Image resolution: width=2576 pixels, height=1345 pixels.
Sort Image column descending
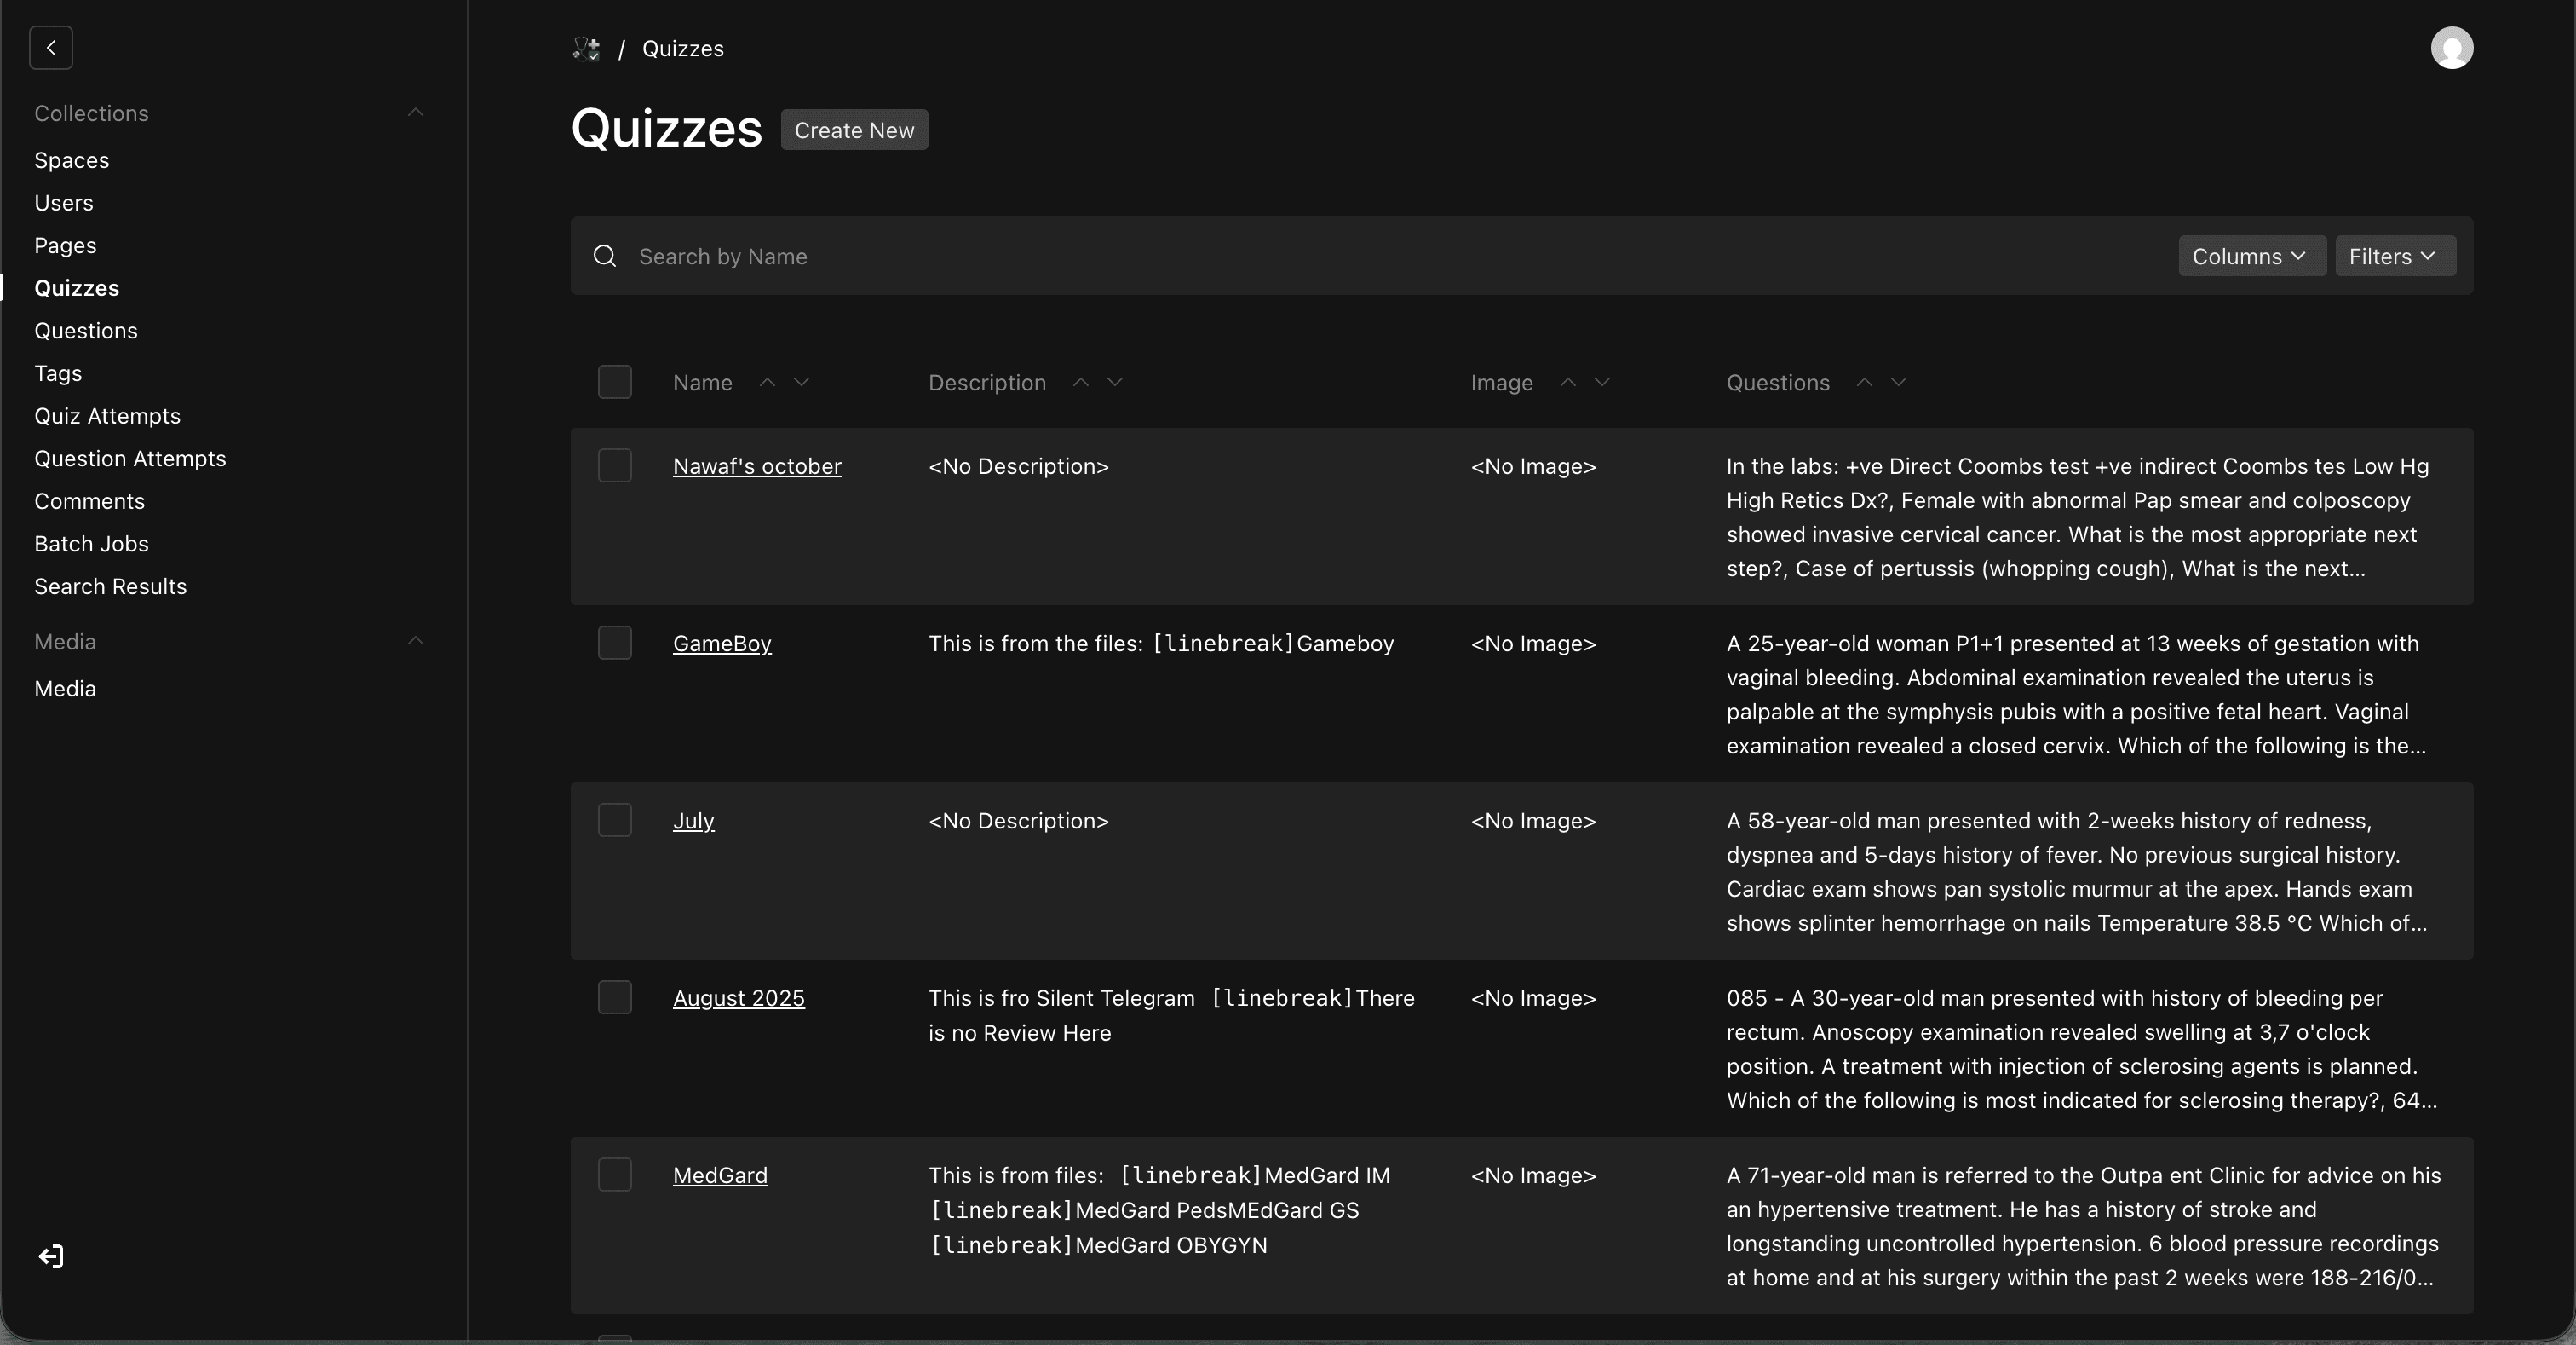point(1602,381)
